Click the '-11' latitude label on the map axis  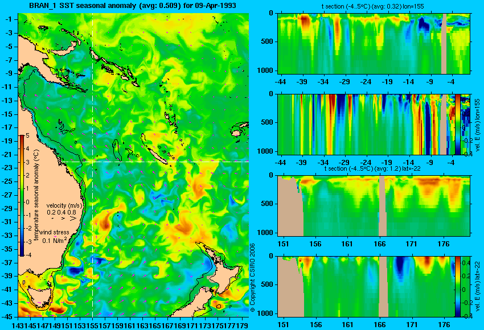8,87
